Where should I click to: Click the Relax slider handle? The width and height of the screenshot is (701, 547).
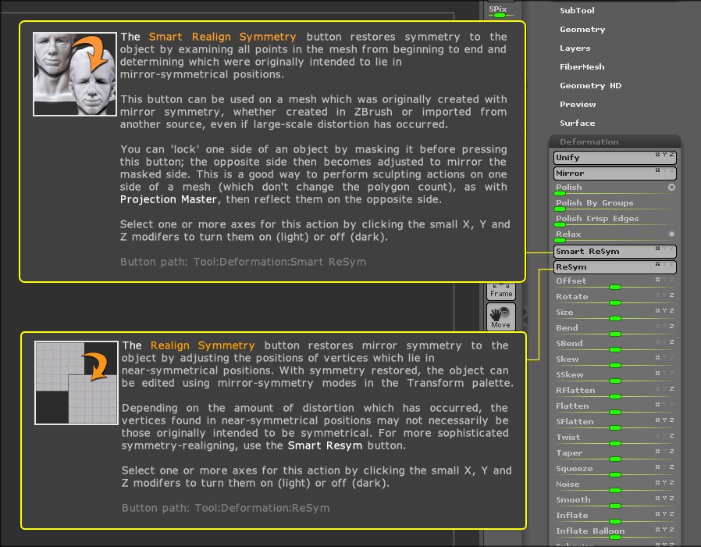[560, 241]
